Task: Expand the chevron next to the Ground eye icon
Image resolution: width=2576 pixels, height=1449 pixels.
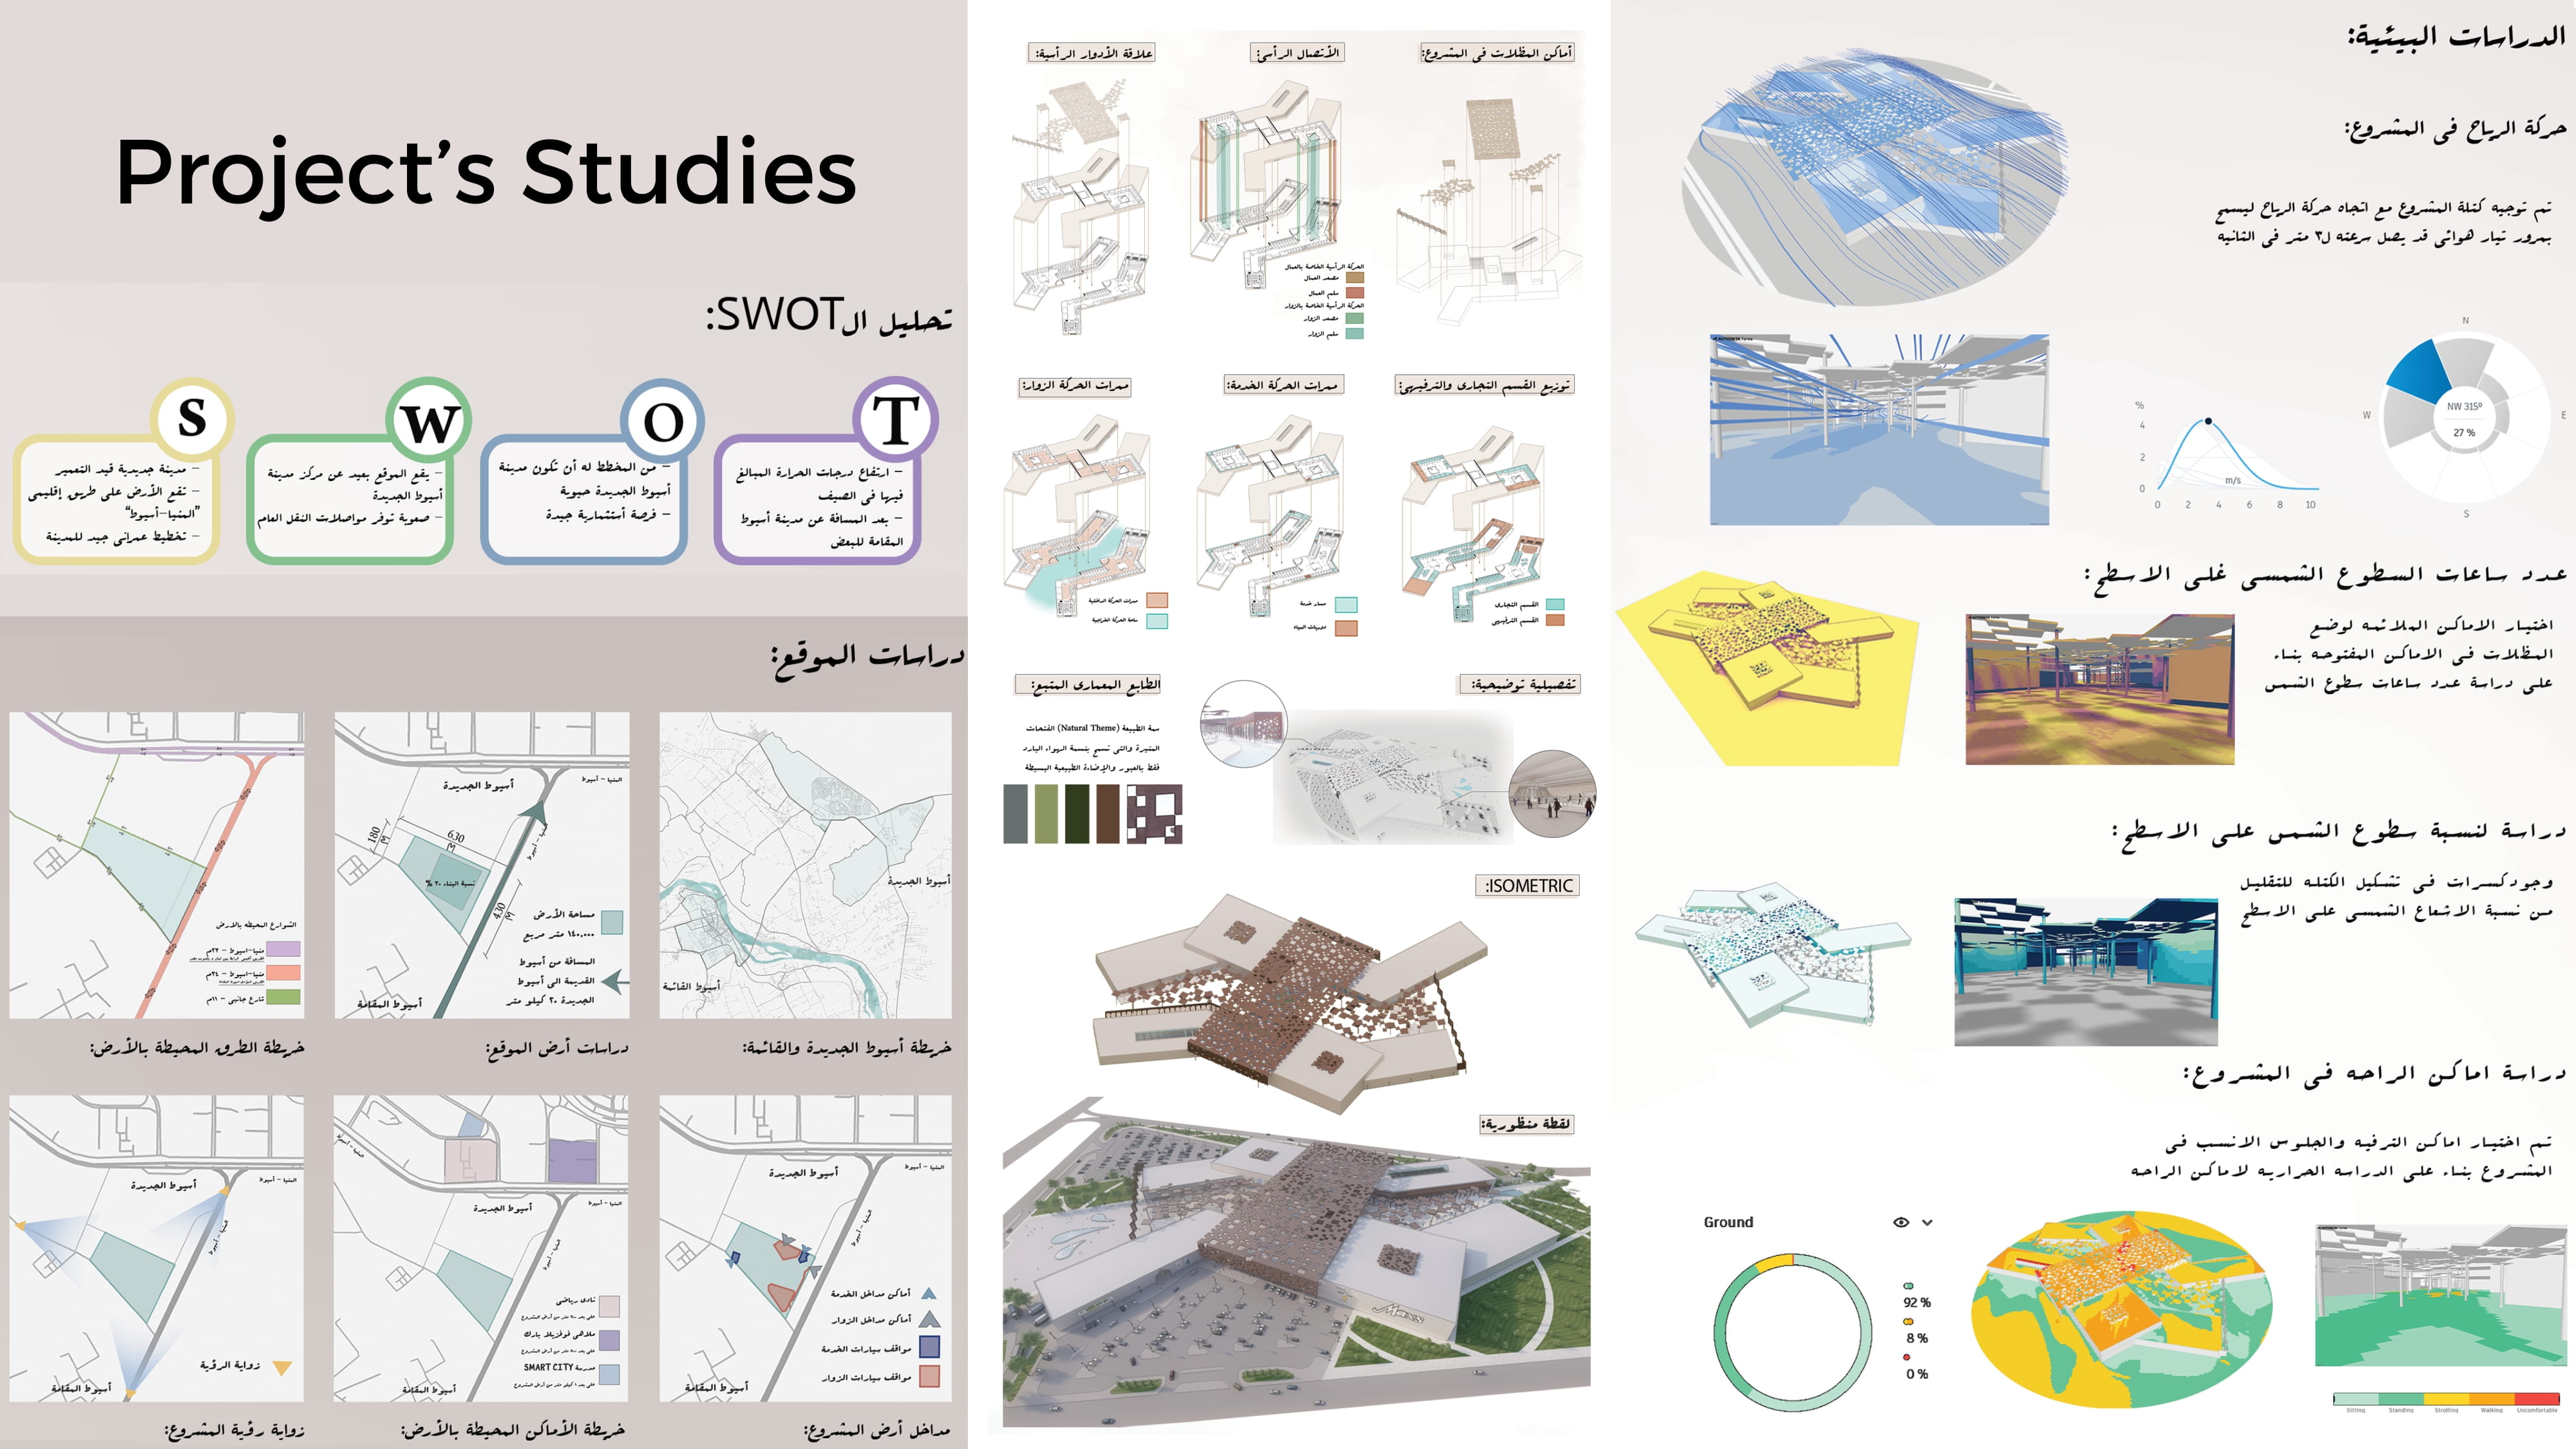Action: [x=1927, y=1222]
